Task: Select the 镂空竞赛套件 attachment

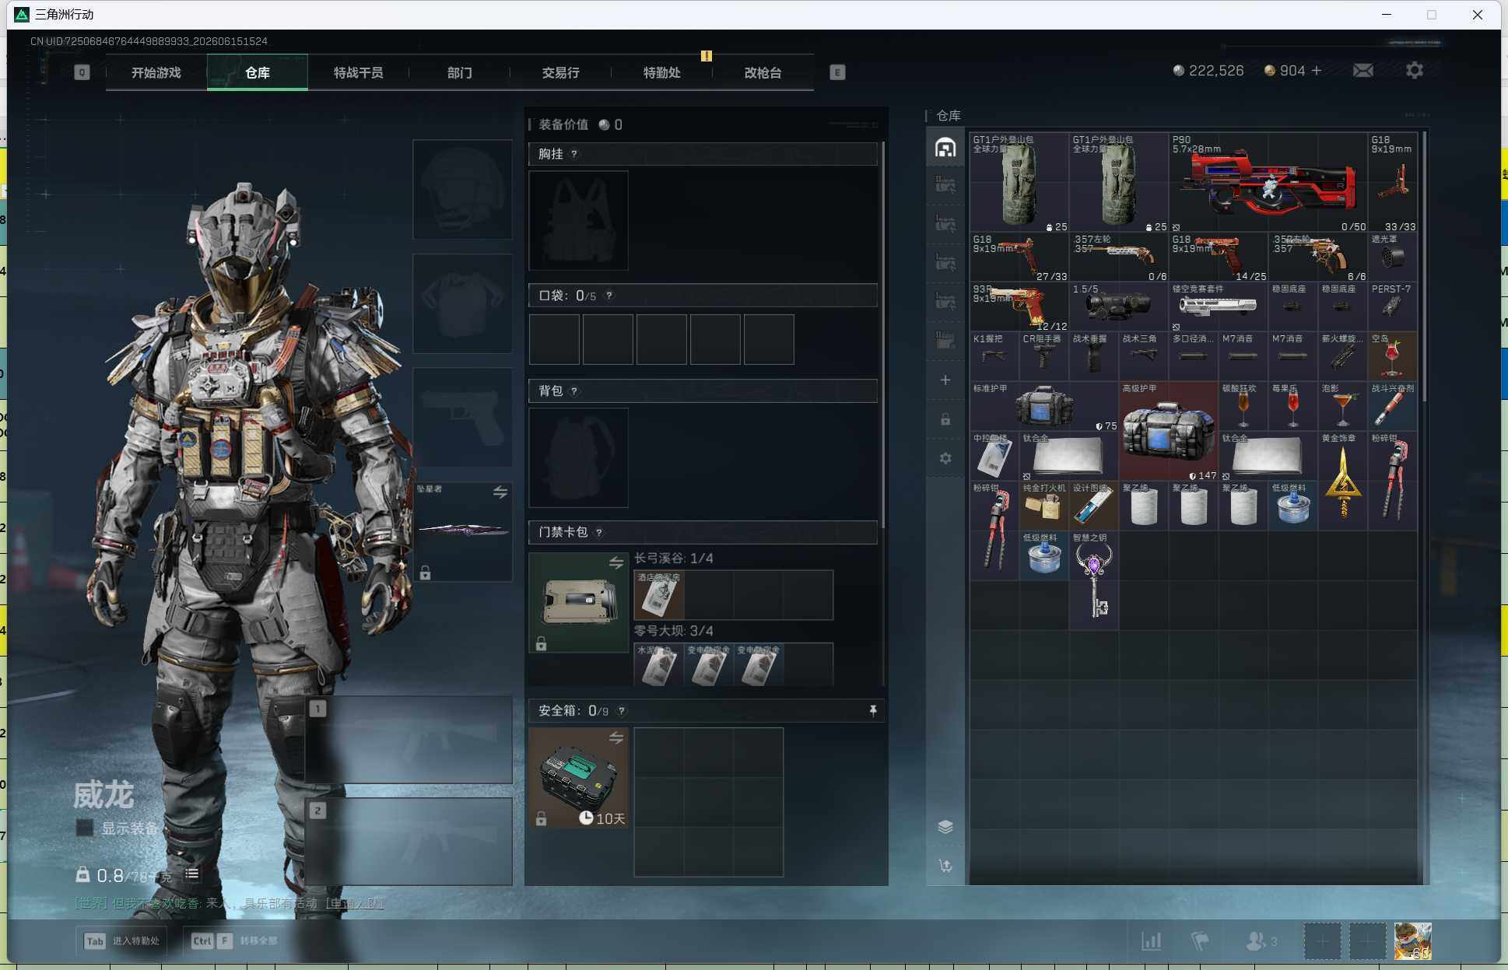Action: coord(1218,307)
